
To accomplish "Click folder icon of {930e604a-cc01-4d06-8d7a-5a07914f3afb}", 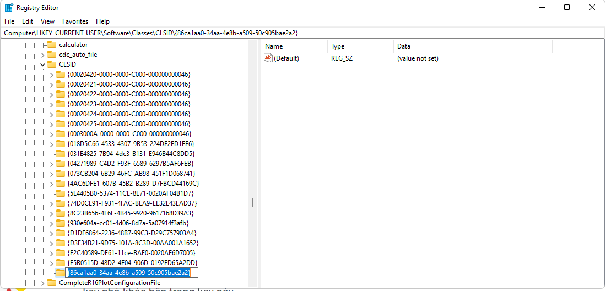I will tap(61, 223).
